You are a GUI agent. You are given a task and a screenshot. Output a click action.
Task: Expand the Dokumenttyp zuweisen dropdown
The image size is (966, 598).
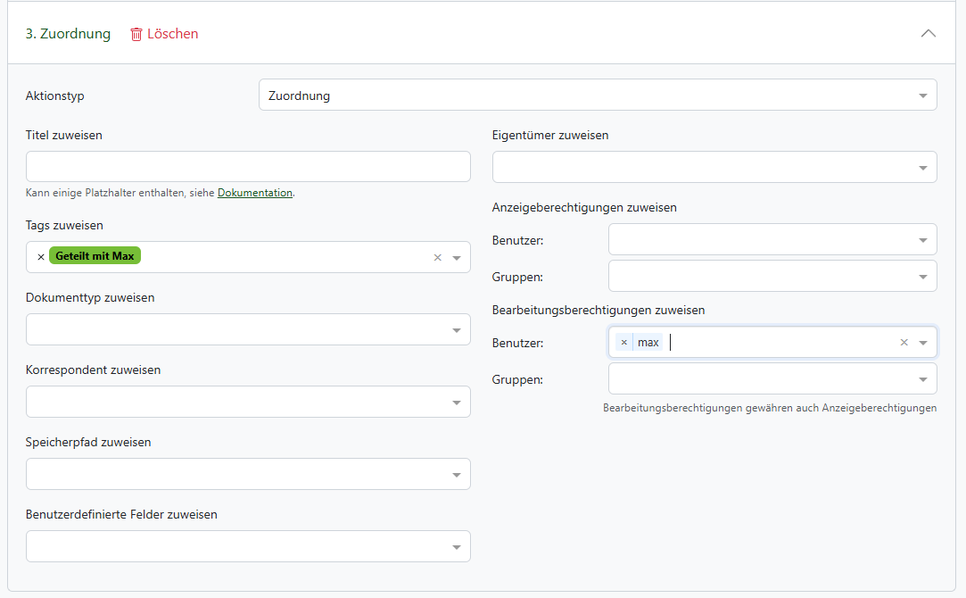(x=456, y=330)
